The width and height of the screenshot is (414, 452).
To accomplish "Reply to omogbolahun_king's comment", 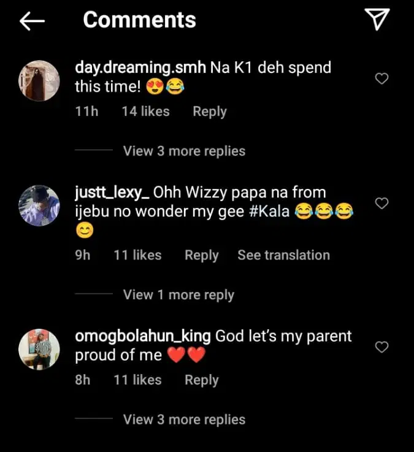I will pos(202,380).
